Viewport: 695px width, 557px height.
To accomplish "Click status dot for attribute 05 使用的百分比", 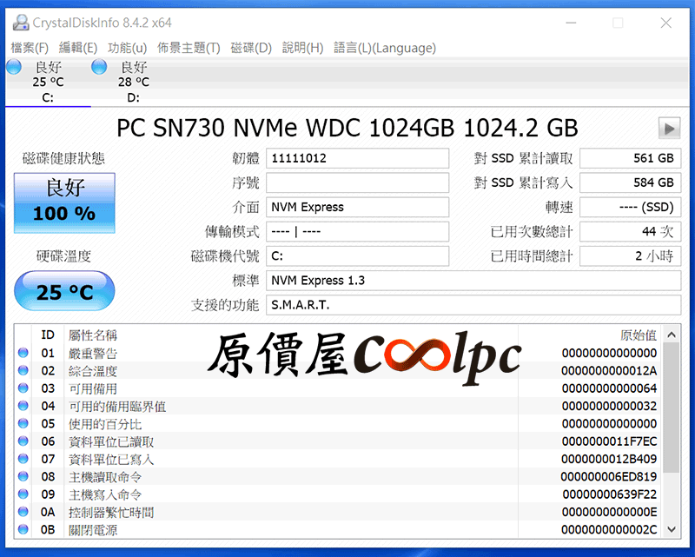I will coord(23,423).
